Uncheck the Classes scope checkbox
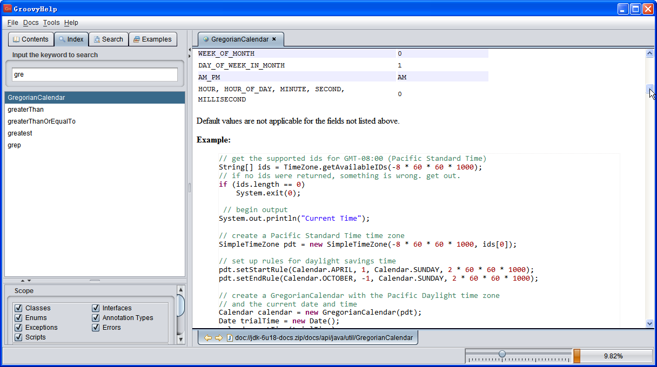 [18, 308]
